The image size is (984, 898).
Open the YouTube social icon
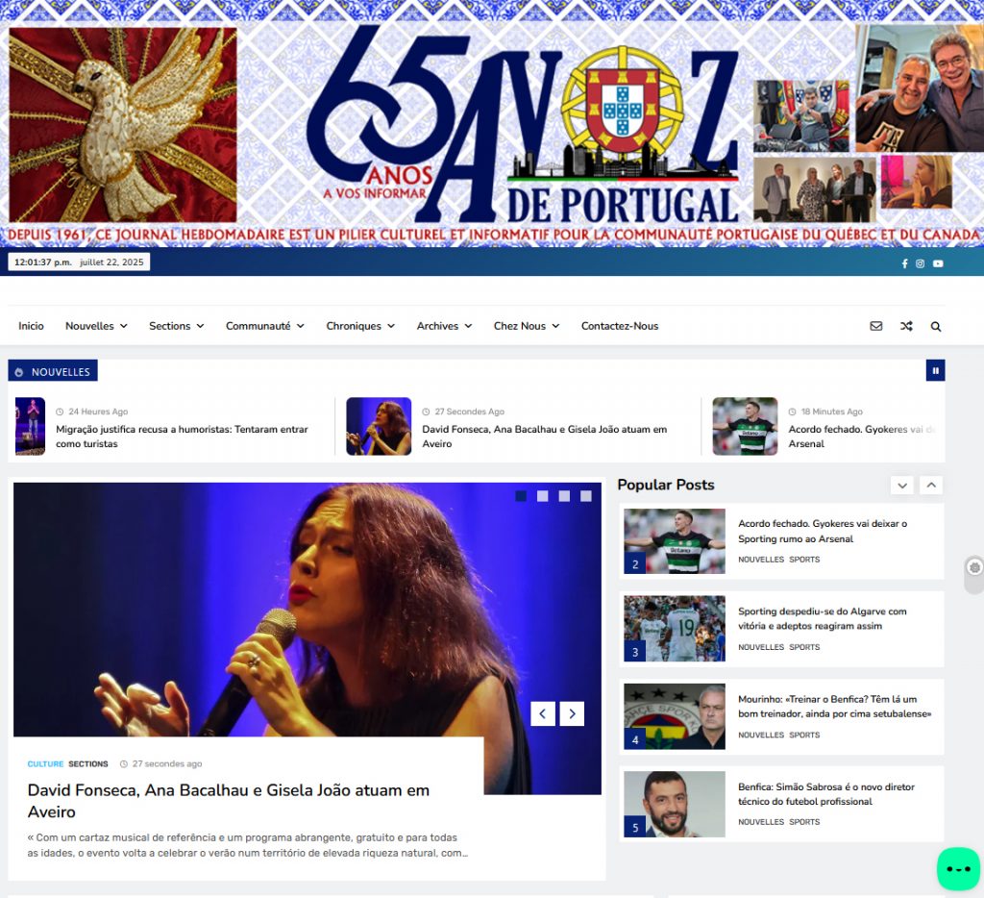coord(938,263)
